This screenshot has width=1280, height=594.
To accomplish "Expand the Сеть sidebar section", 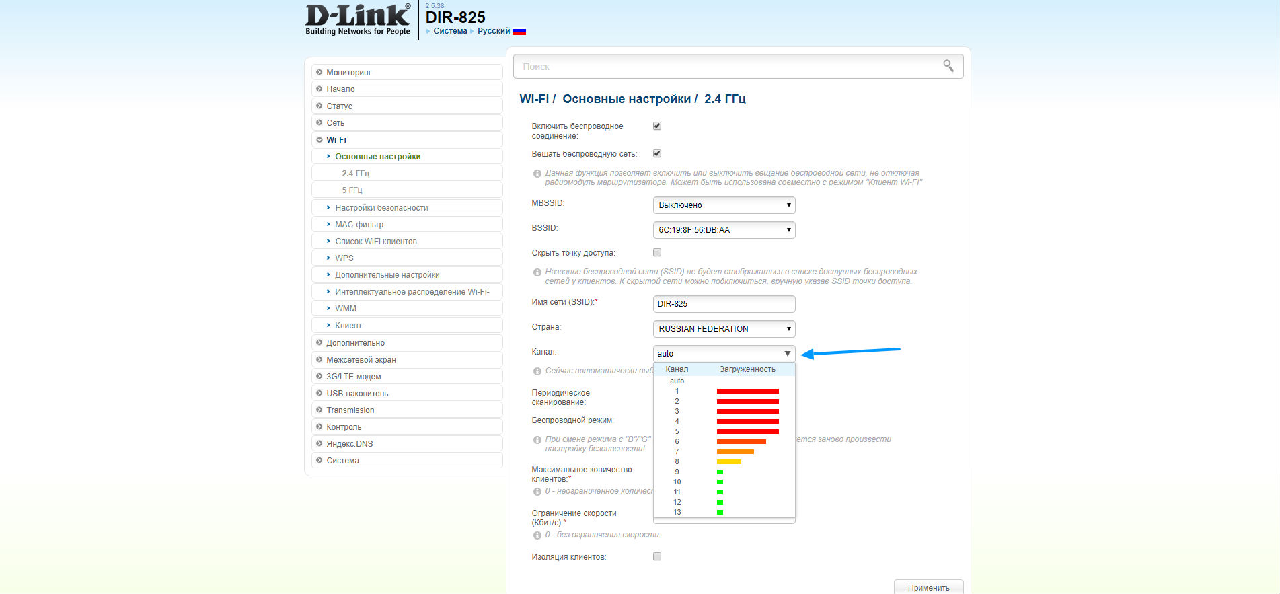I will (x=407, y=122).
